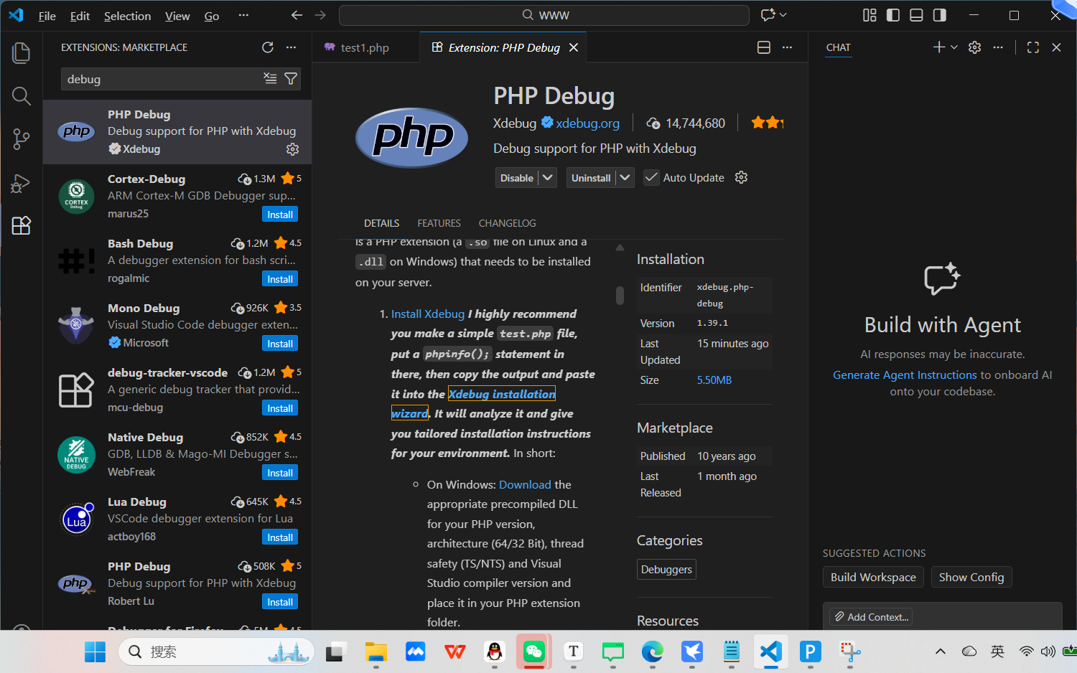This screenshot has width=1077, height=673.
Task: Switch to FEATURES tab
Action: pyautogui.click(x=439, y=223)
